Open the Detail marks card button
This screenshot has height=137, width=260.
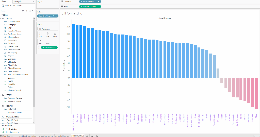40,42
